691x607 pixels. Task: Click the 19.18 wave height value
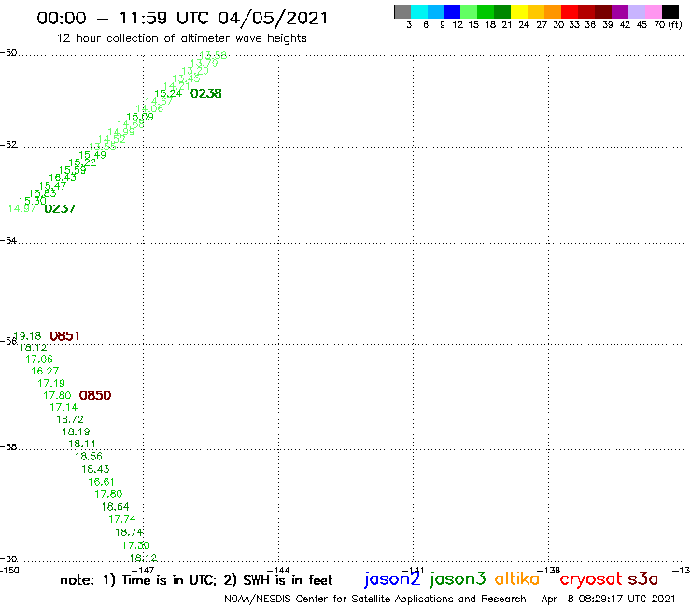coord(27,336)
